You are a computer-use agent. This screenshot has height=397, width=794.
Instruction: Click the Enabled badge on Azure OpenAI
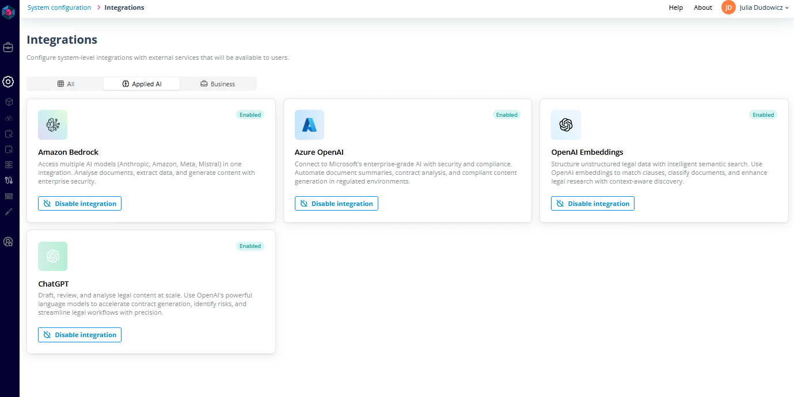(507, 115)
